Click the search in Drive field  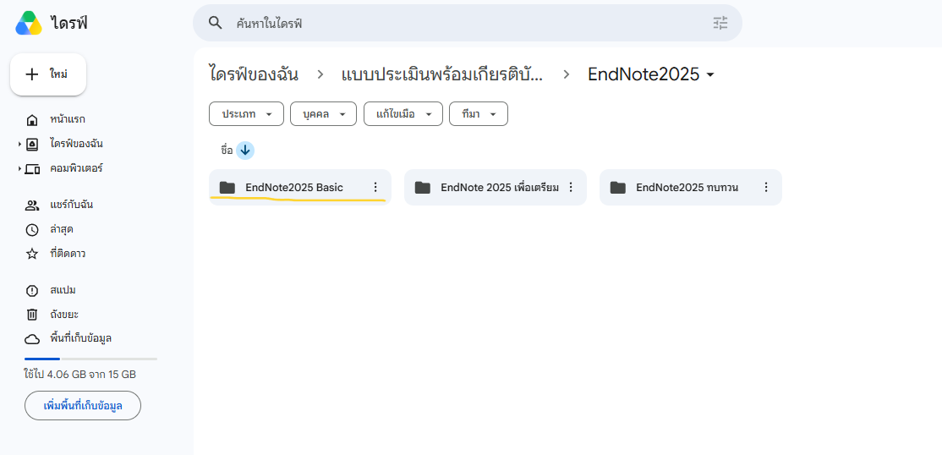click(468, 24)
